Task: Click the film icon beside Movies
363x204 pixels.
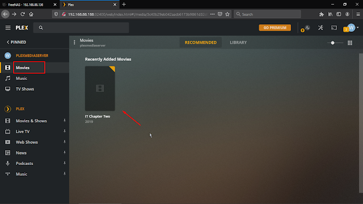Action: tap(7, 67)
